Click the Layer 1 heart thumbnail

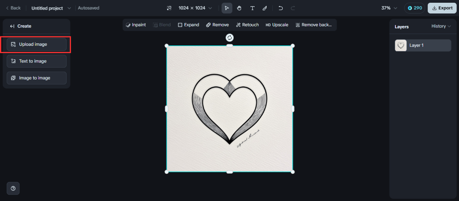coord(401,45)
